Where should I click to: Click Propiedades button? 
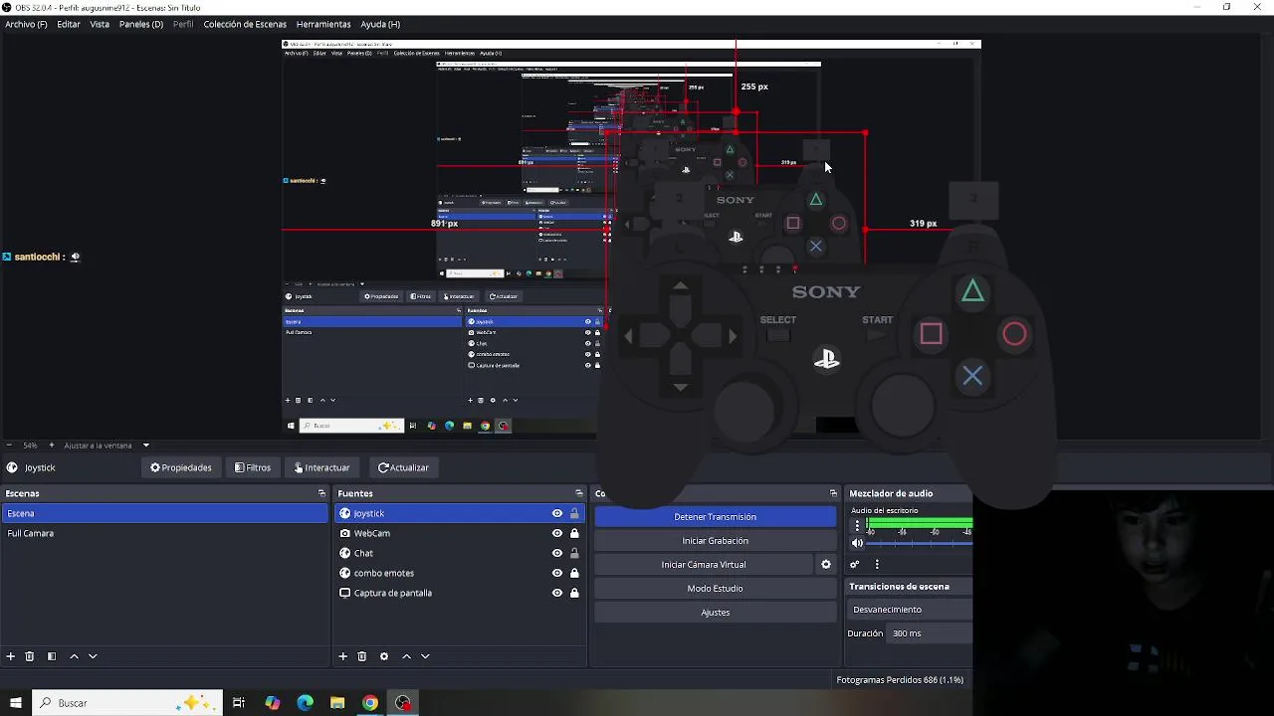[x=181, y=467]
